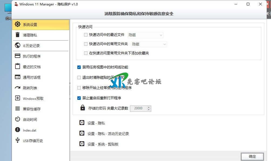Click the 最近的文档 clipboard icon
The width and height of the screenshot is (271, 161).
(18, 67)
